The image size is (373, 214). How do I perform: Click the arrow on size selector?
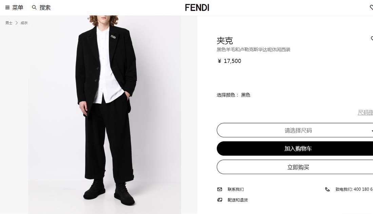[372, 131]
